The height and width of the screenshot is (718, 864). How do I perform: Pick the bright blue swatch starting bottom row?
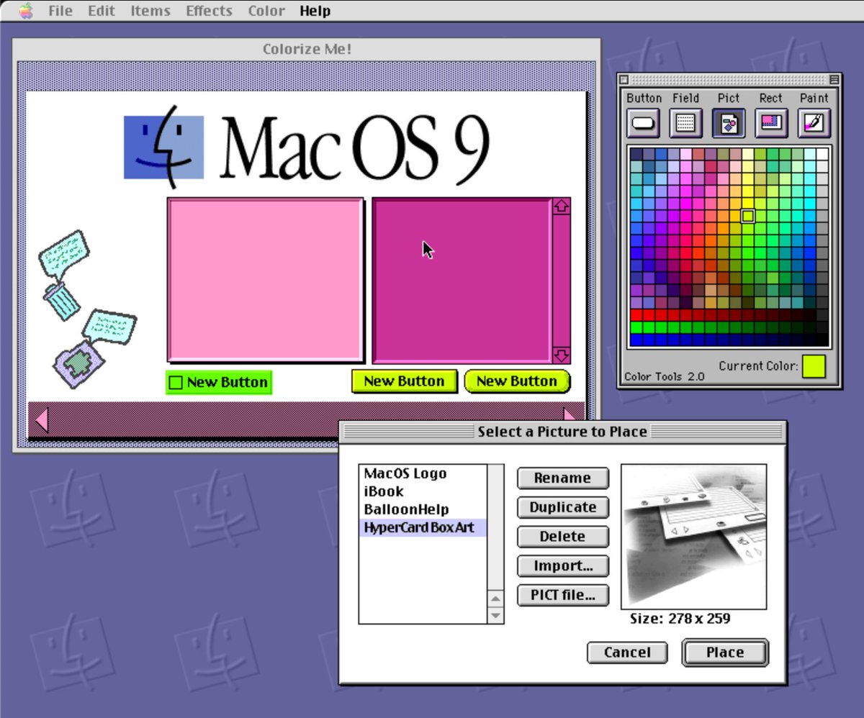tap(636, 340)
